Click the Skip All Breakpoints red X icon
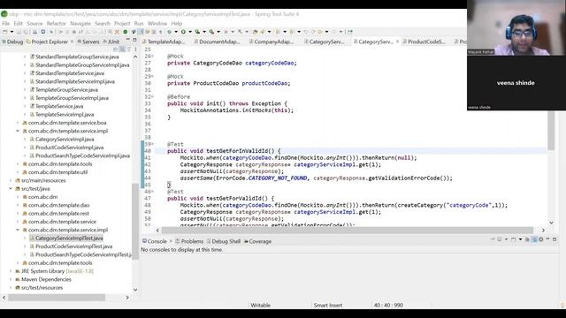Screen dimensions: 566x318 pyautogui.click(x=117, y=32)
